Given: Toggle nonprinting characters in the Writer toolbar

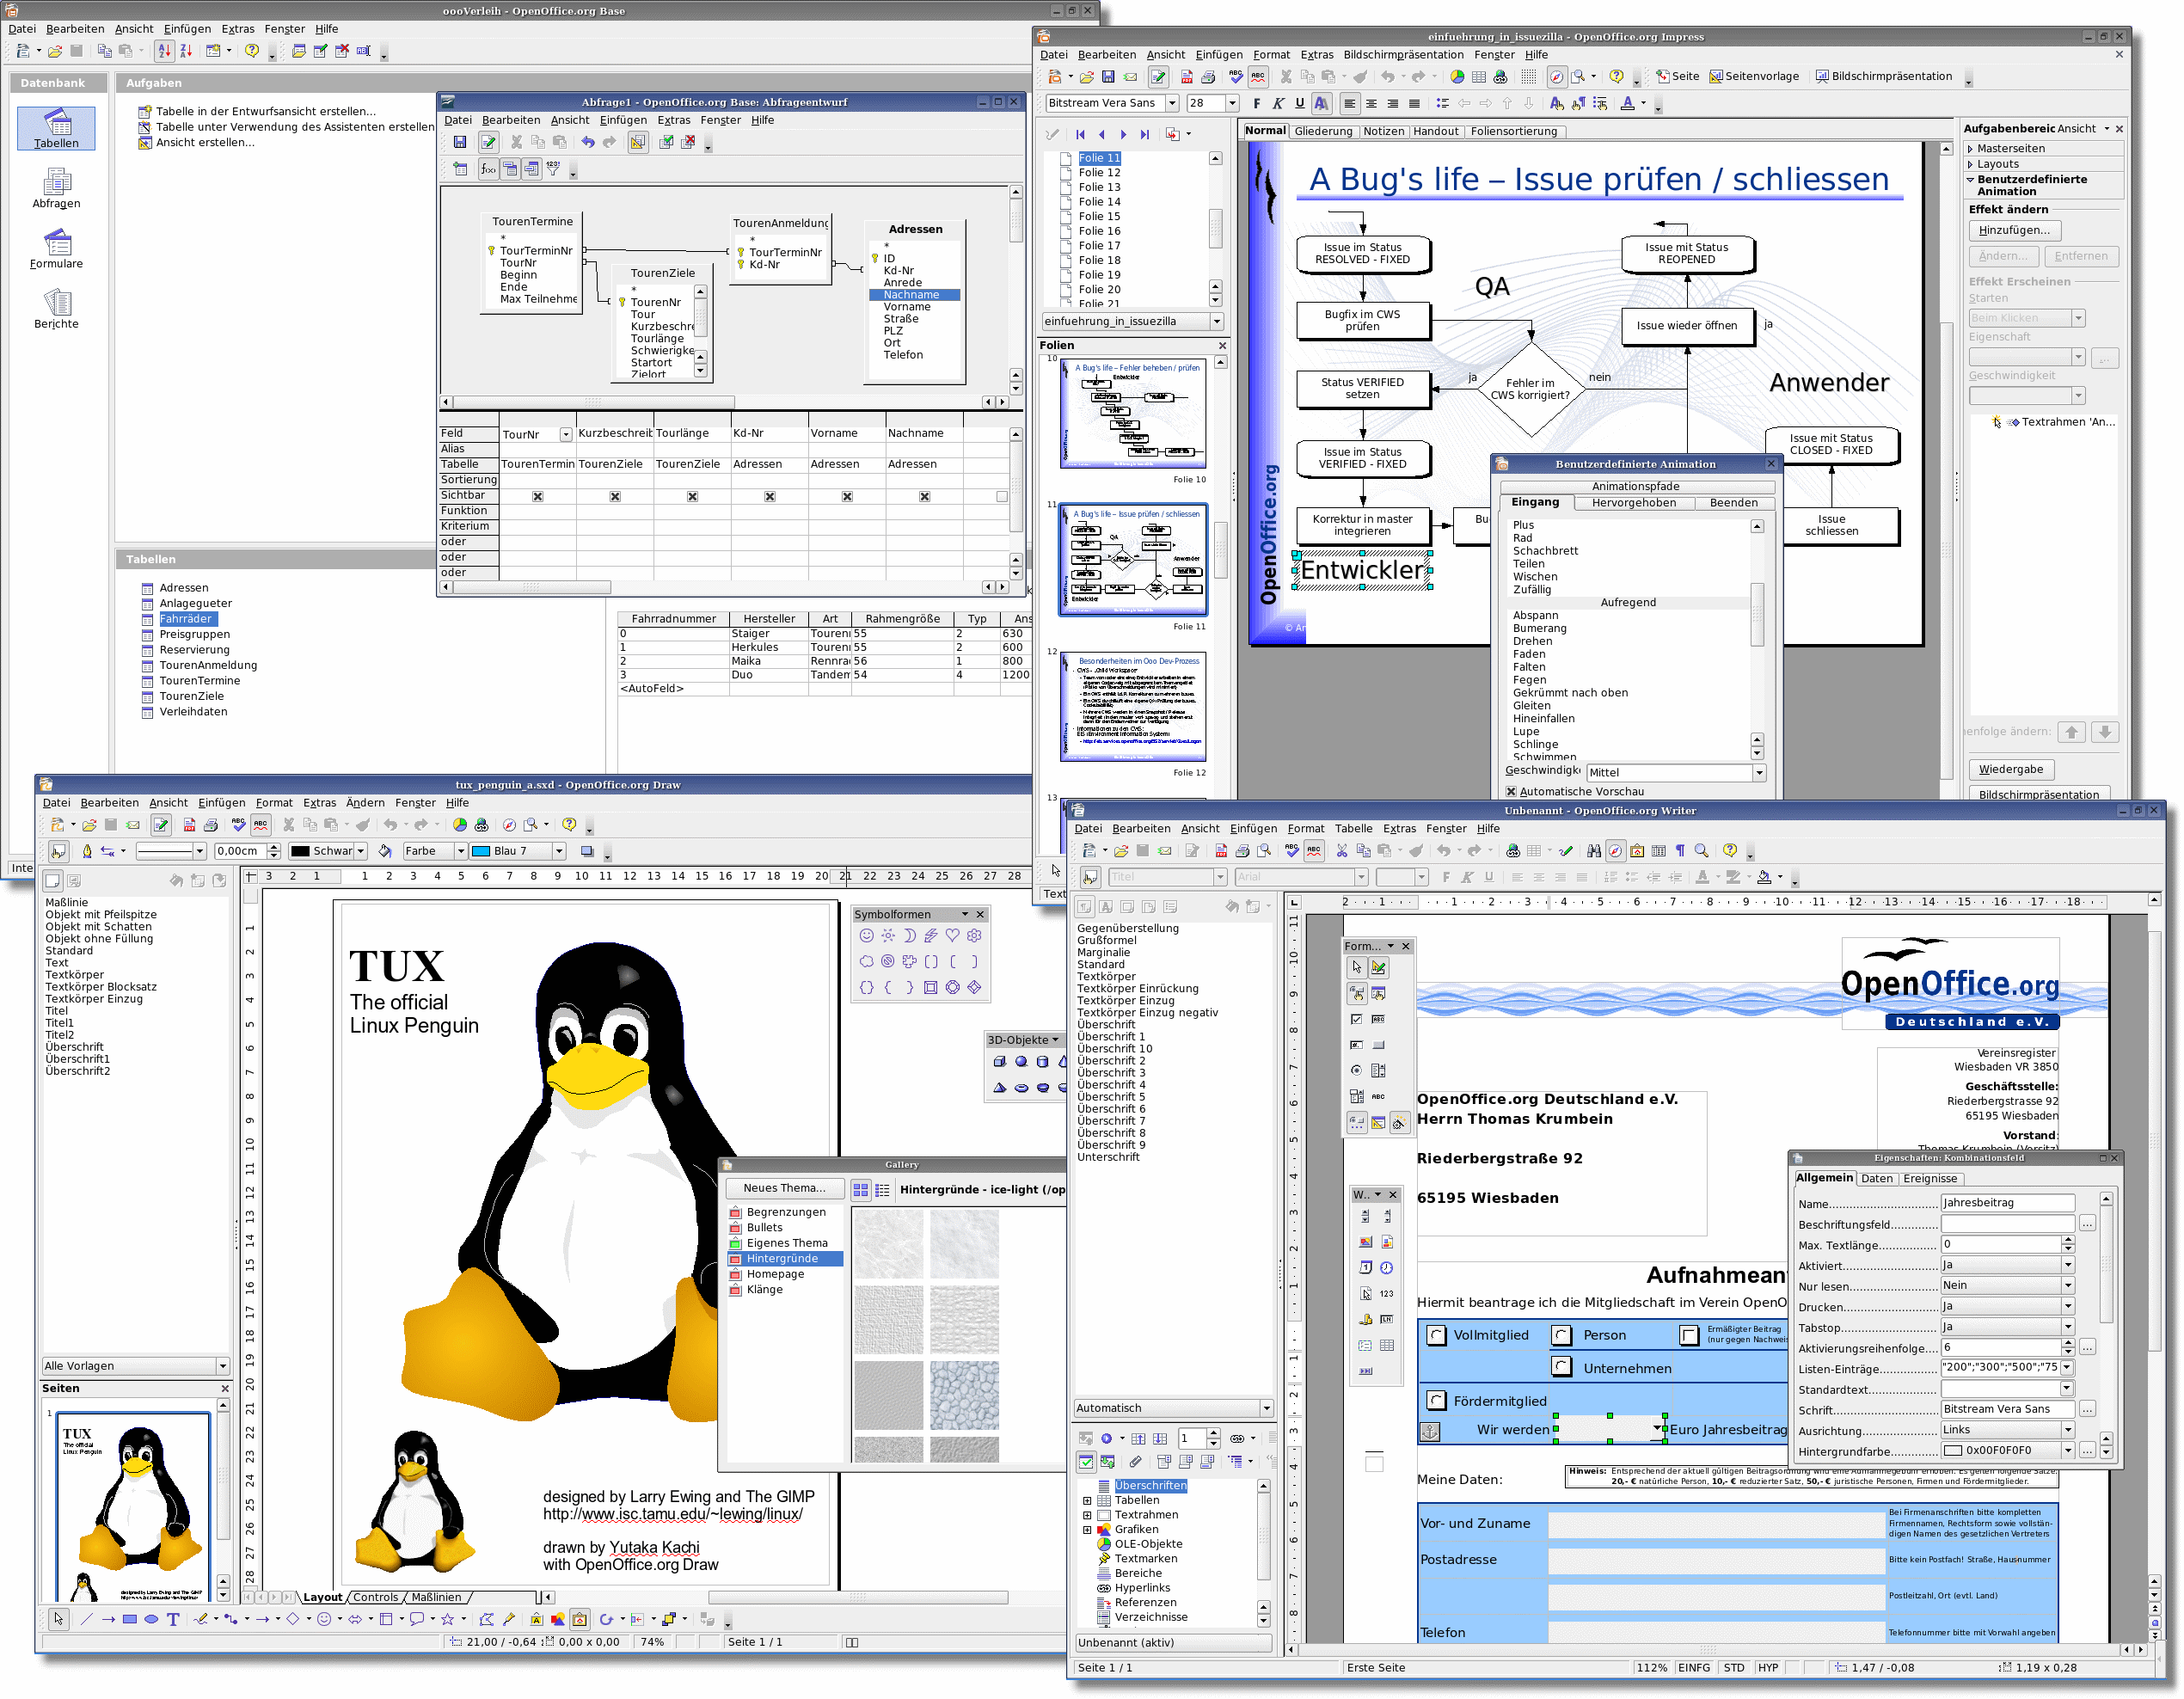Looking at the screenshot, I should pos(1680,851).
